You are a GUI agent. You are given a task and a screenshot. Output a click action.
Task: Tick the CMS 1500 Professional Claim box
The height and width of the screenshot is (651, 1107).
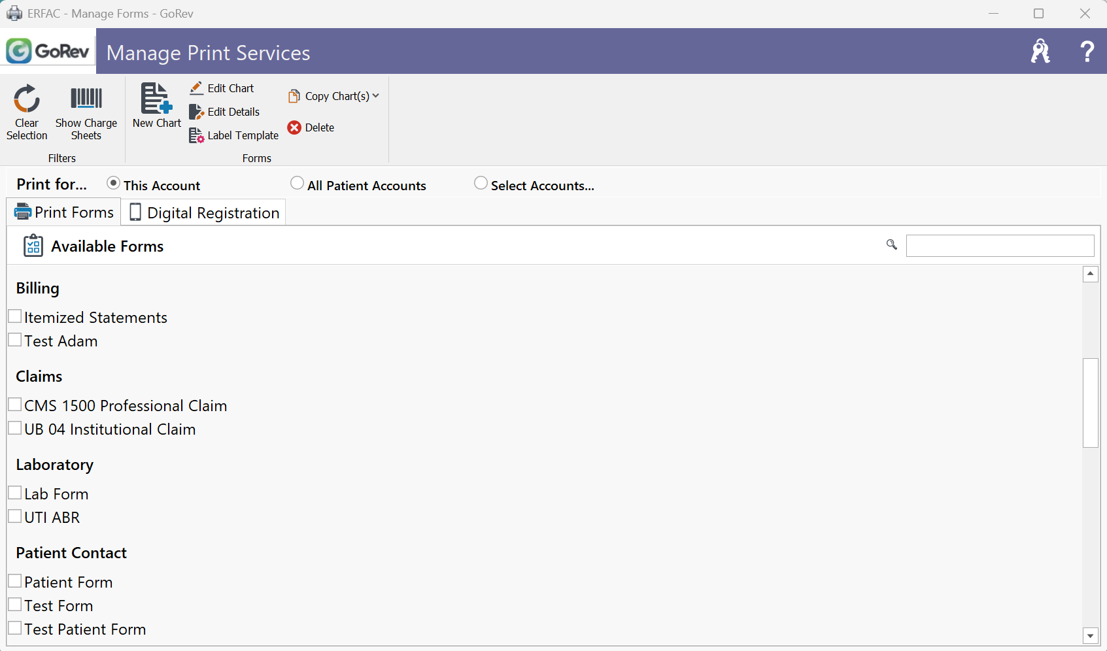[x=15, y=405]
